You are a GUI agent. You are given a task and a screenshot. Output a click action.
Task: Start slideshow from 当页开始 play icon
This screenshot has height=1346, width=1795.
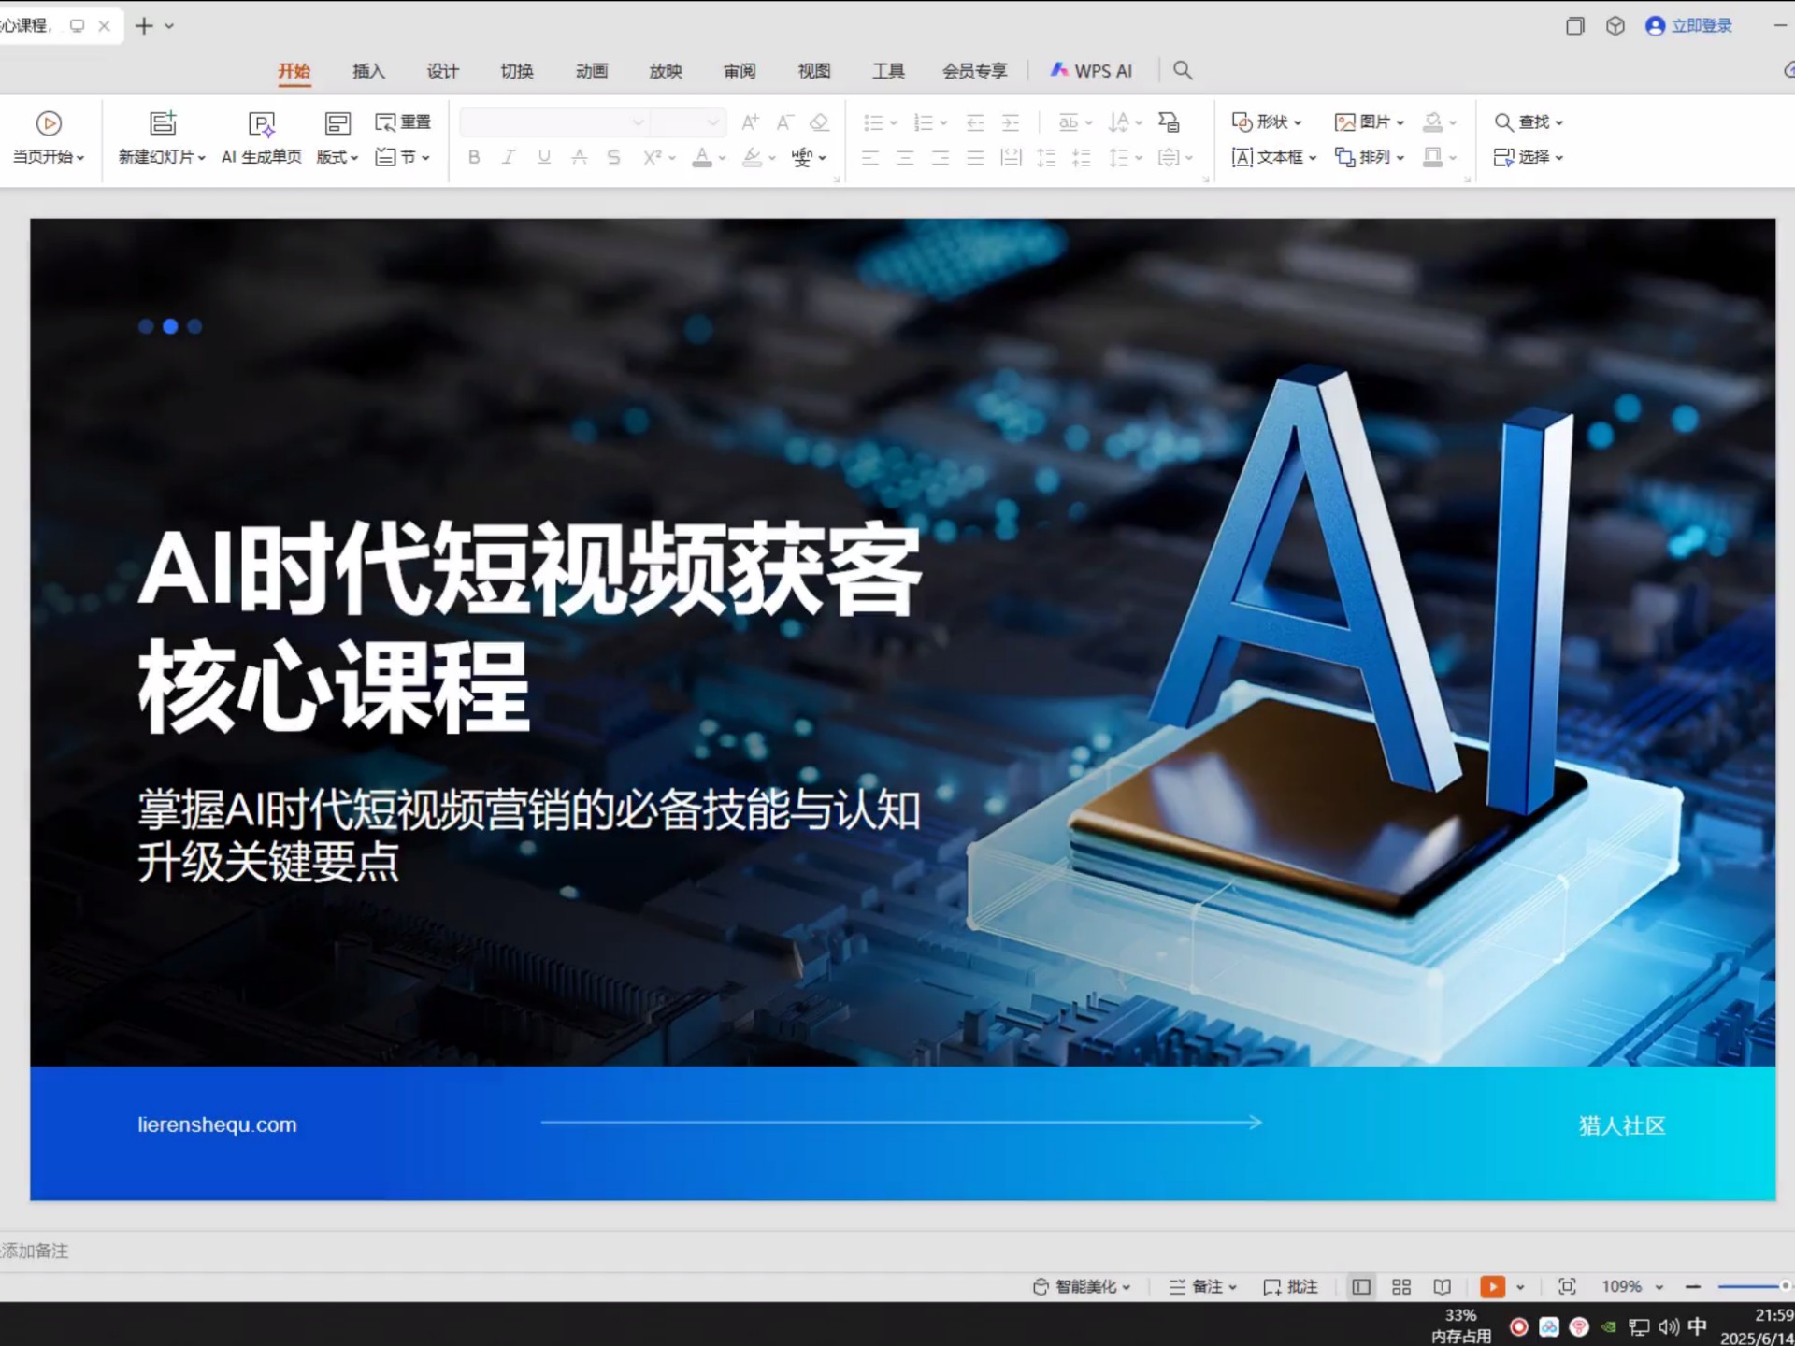(49, 123)
